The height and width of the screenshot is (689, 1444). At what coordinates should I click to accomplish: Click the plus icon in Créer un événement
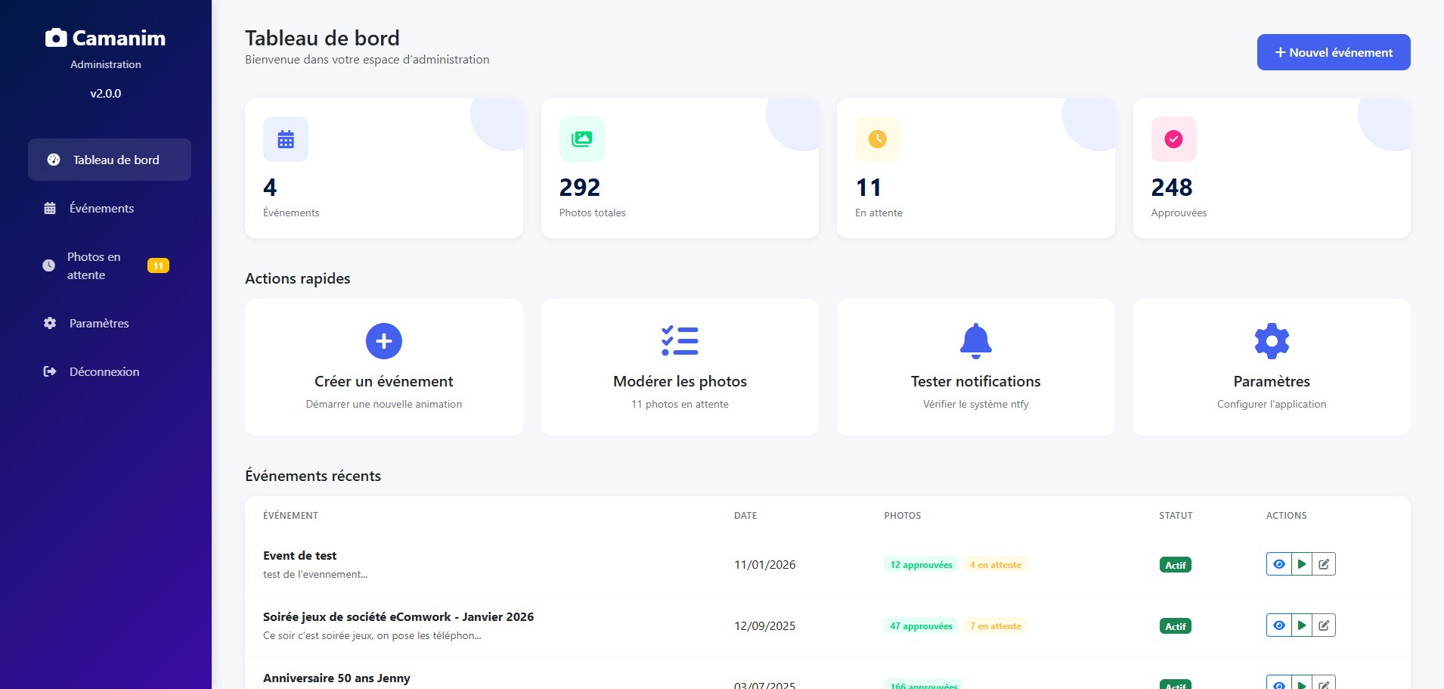383,341
